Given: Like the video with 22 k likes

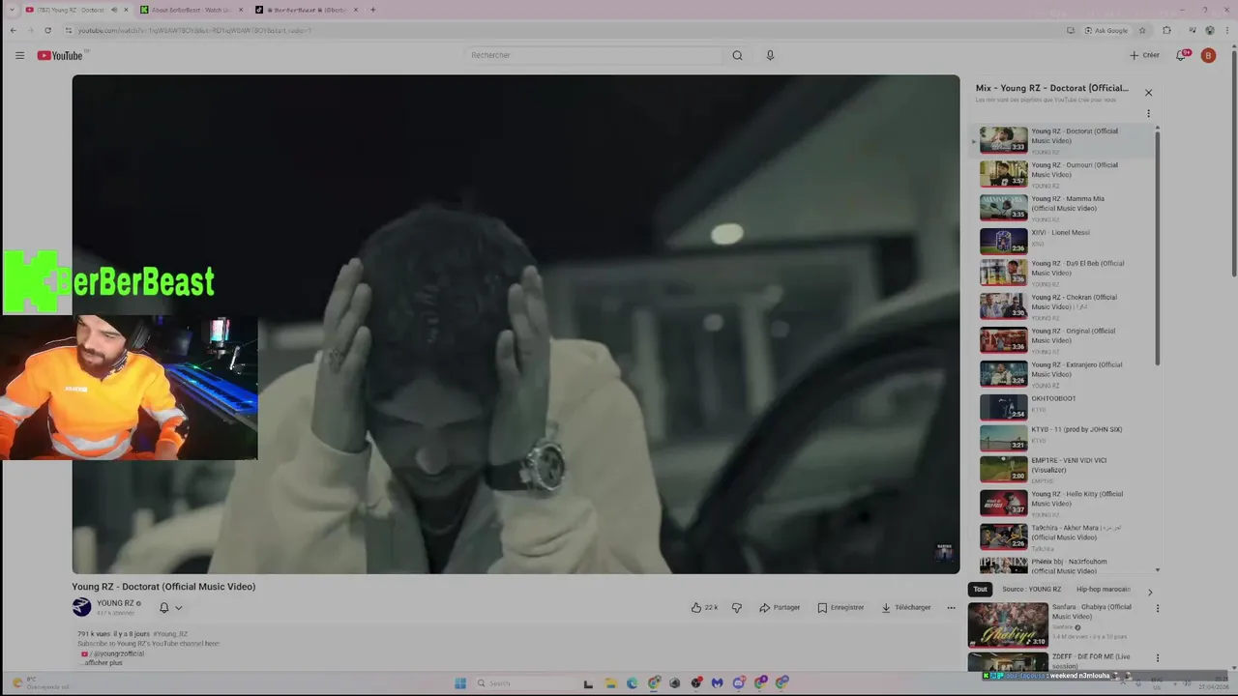Looking at the screenshot, I should [704, 607].
